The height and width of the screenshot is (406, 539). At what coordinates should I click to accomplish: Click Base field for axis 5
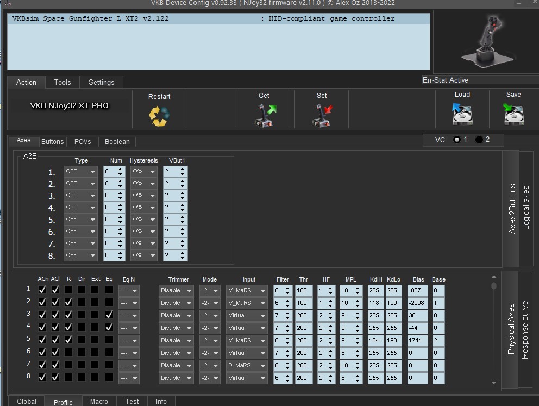[438, 340]
